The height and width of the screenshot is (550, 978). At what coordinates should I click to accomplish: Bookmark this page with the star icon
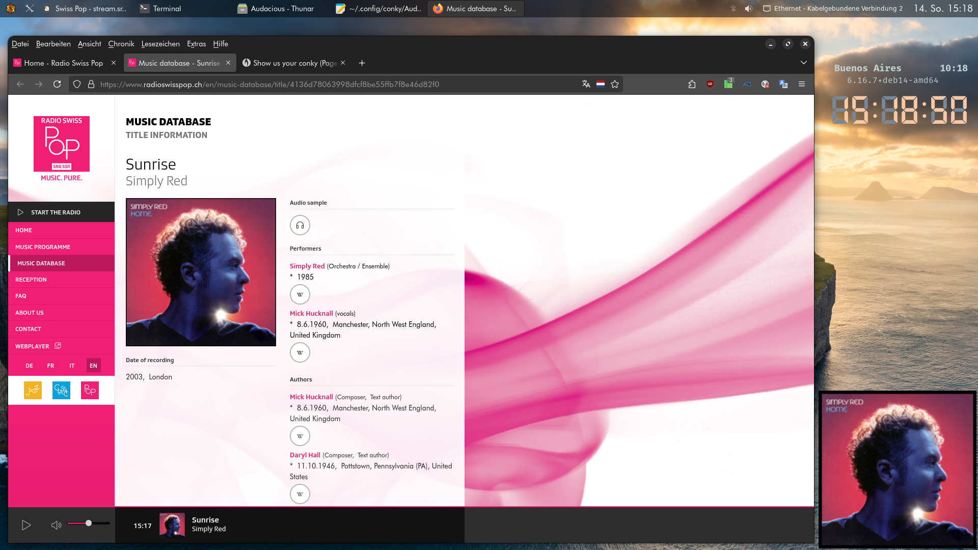pyautogui.click(x=615, y=84)
